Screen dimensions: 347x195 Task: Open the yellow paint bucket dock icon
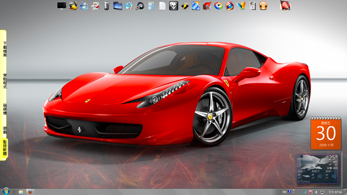(73, 6)
